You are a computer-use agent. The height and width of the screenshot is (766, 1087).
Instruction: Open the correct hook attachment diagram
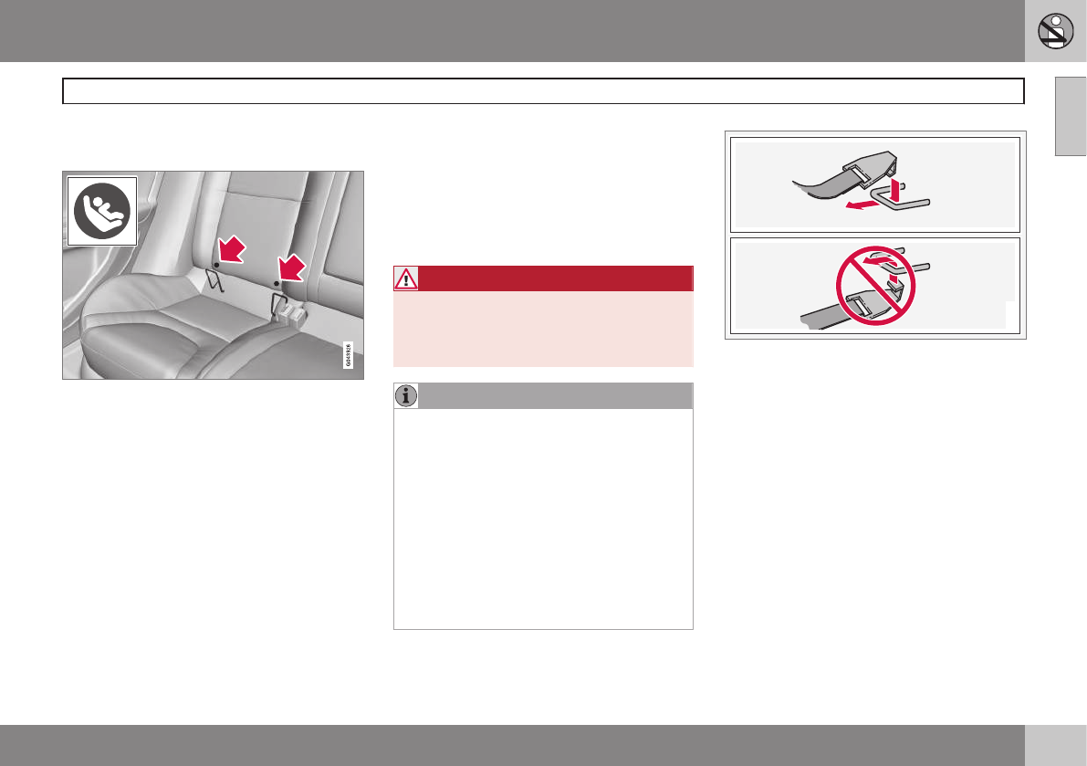pyautogui.click(x=875, y=184)
